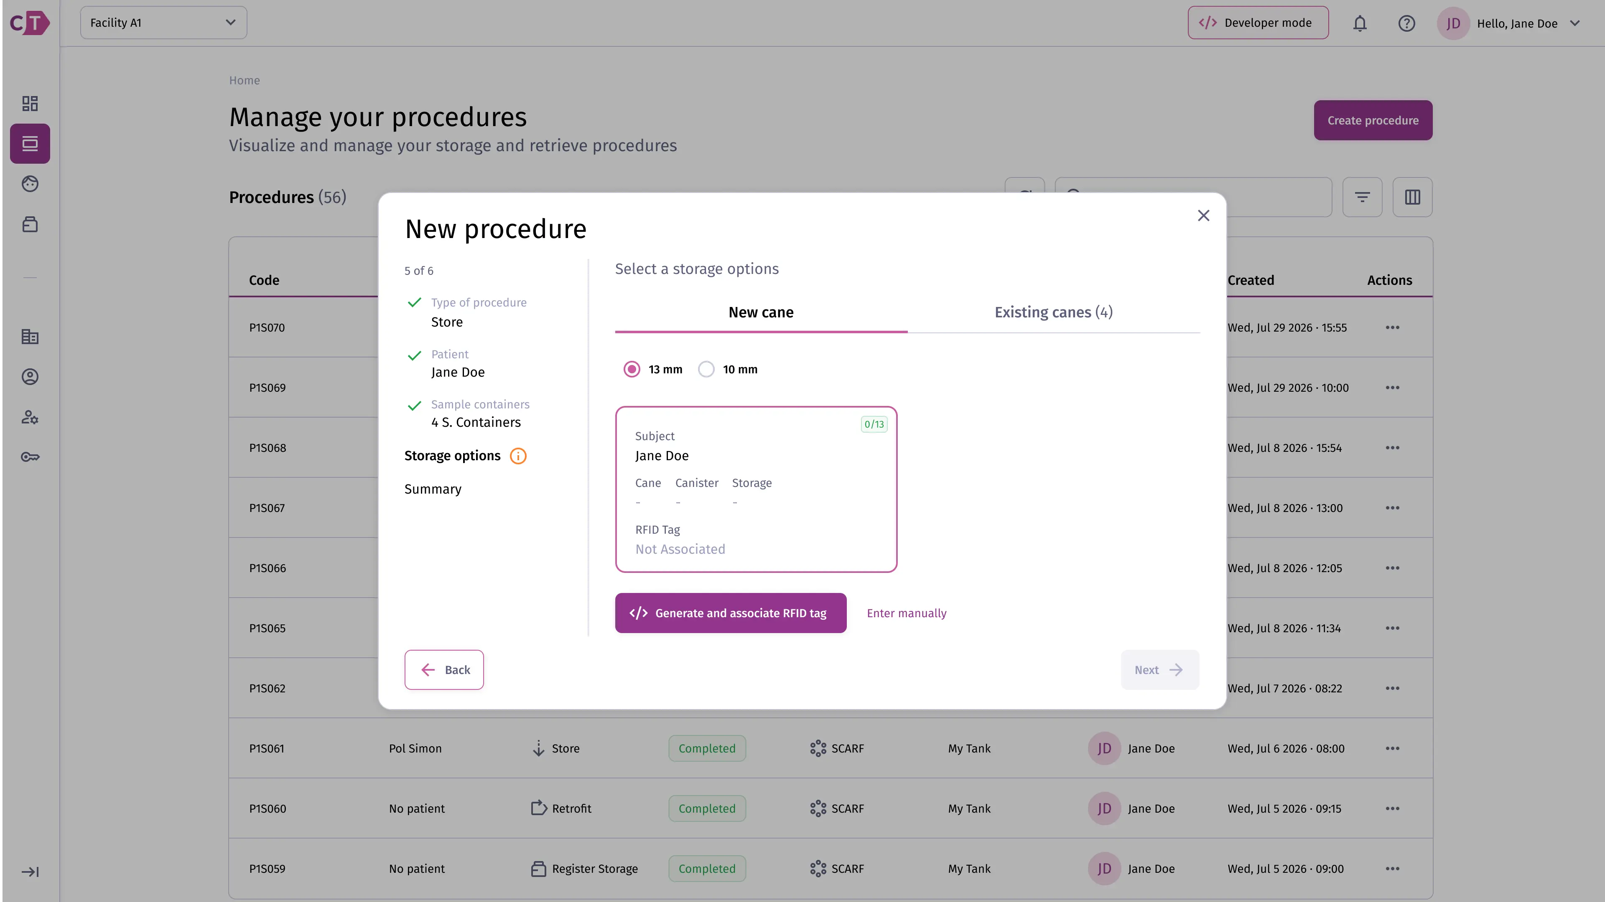1605x902 pixels.
Task: Click the Pol Simon patient cell
Action: (415, 748)
